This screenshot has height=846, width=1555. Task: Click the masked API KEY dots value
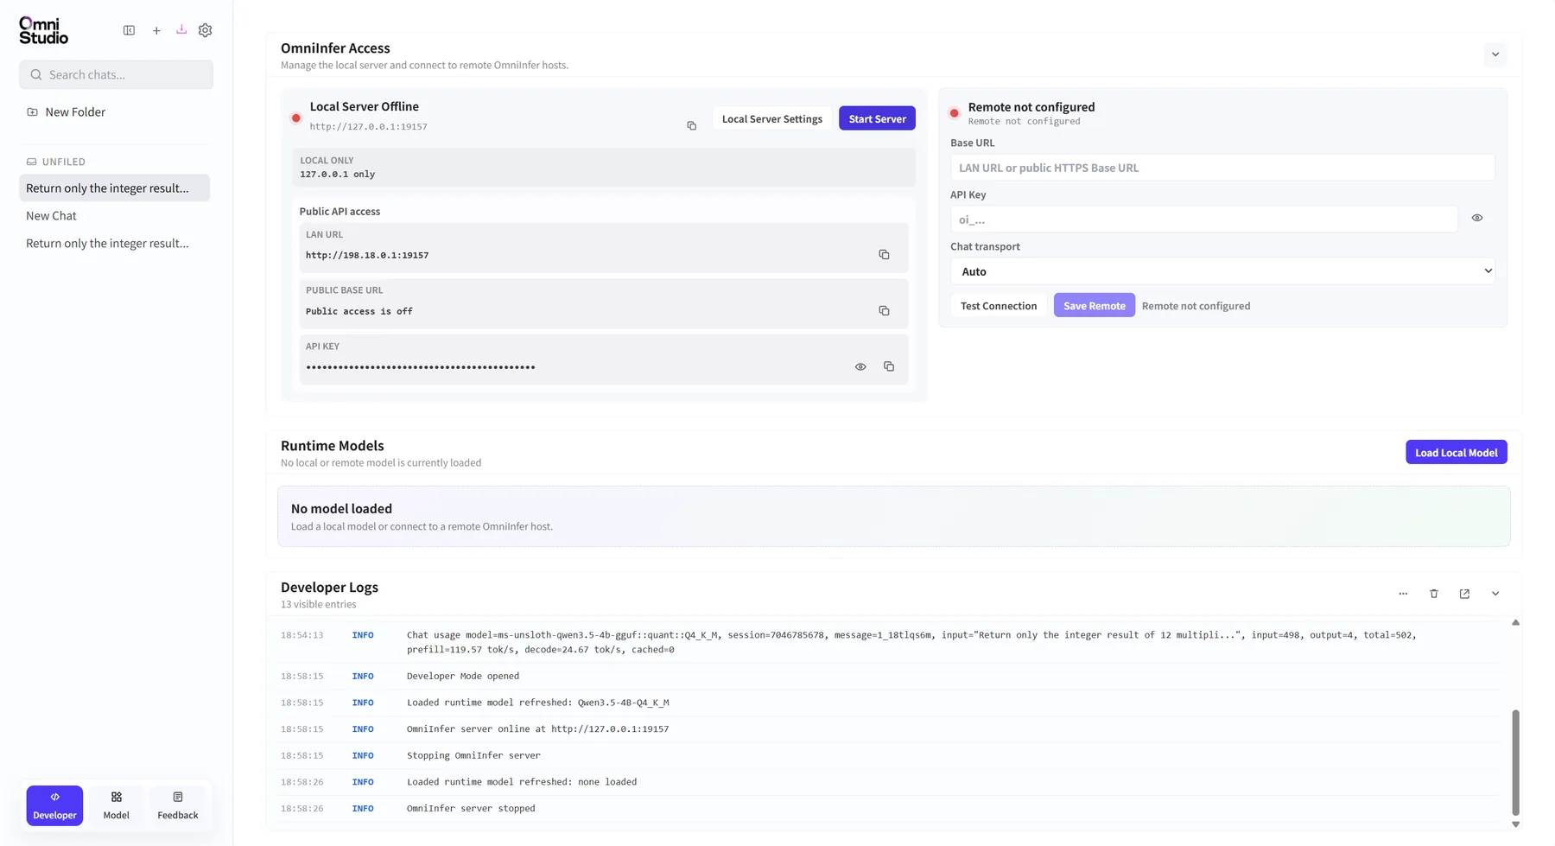(x=421, y=367)
